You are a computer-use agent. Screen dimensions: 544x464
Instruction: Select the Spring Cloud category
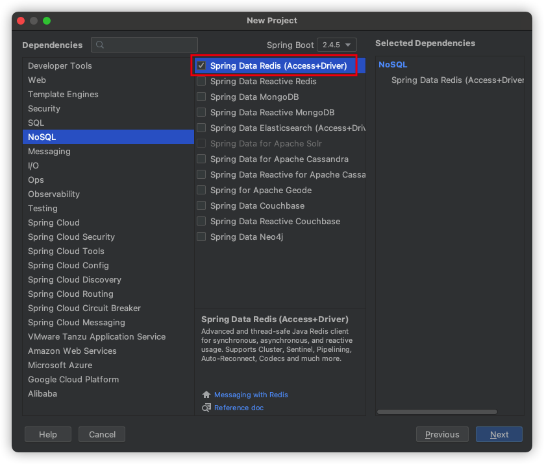tap(108, 223)
